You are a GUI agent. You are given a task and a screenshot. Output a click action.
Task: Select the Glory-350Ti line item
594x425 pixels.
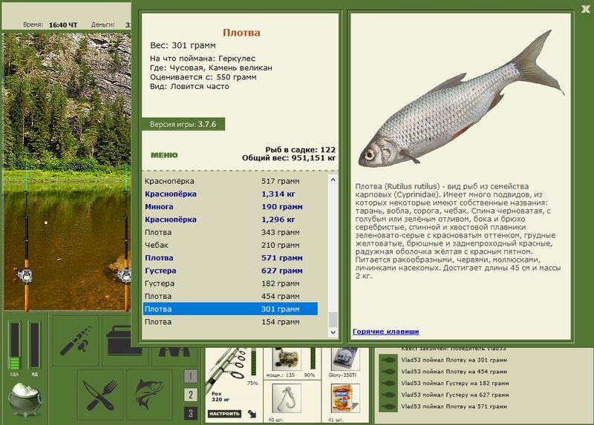coord(345,359)
